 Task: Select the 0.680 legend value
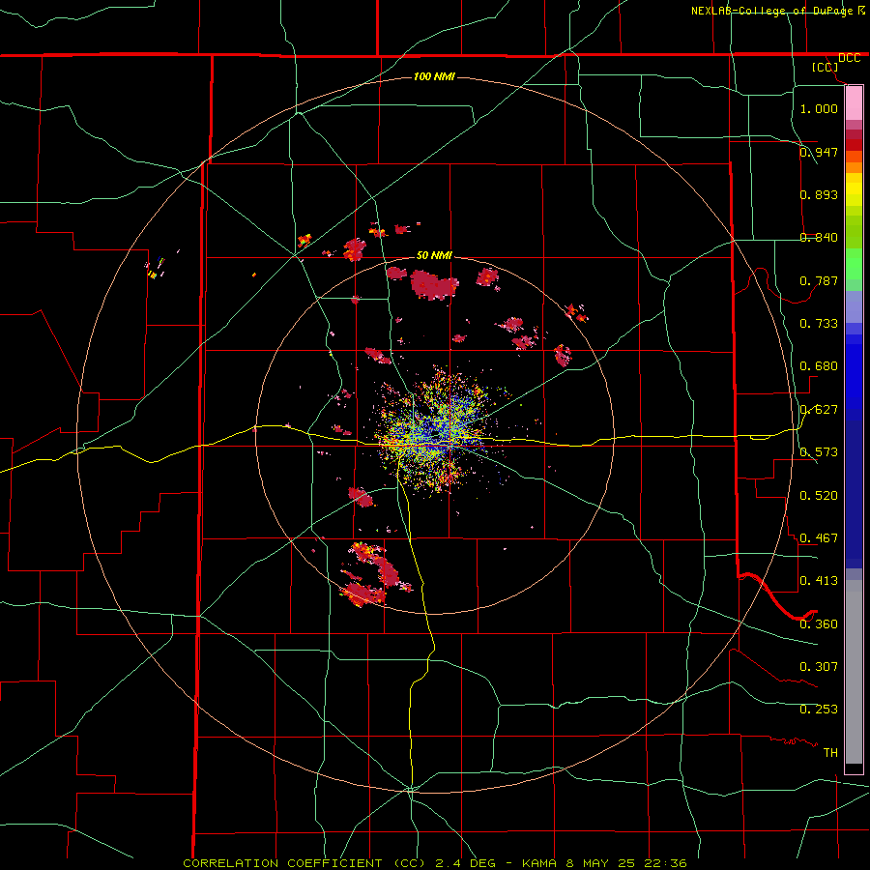click(819, 365)
